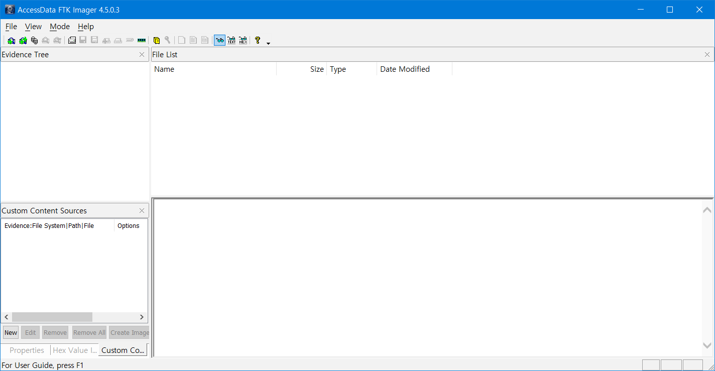Click the Remove All Evidence Items icon

57,41
